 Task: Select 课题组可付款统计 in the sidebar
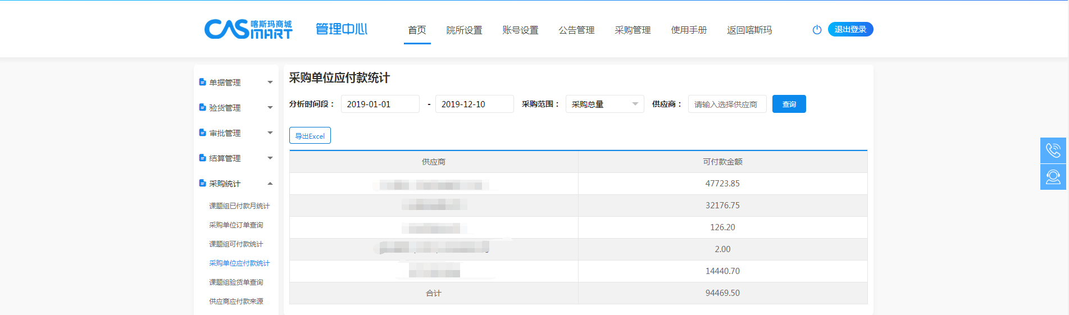coord(236,244)
